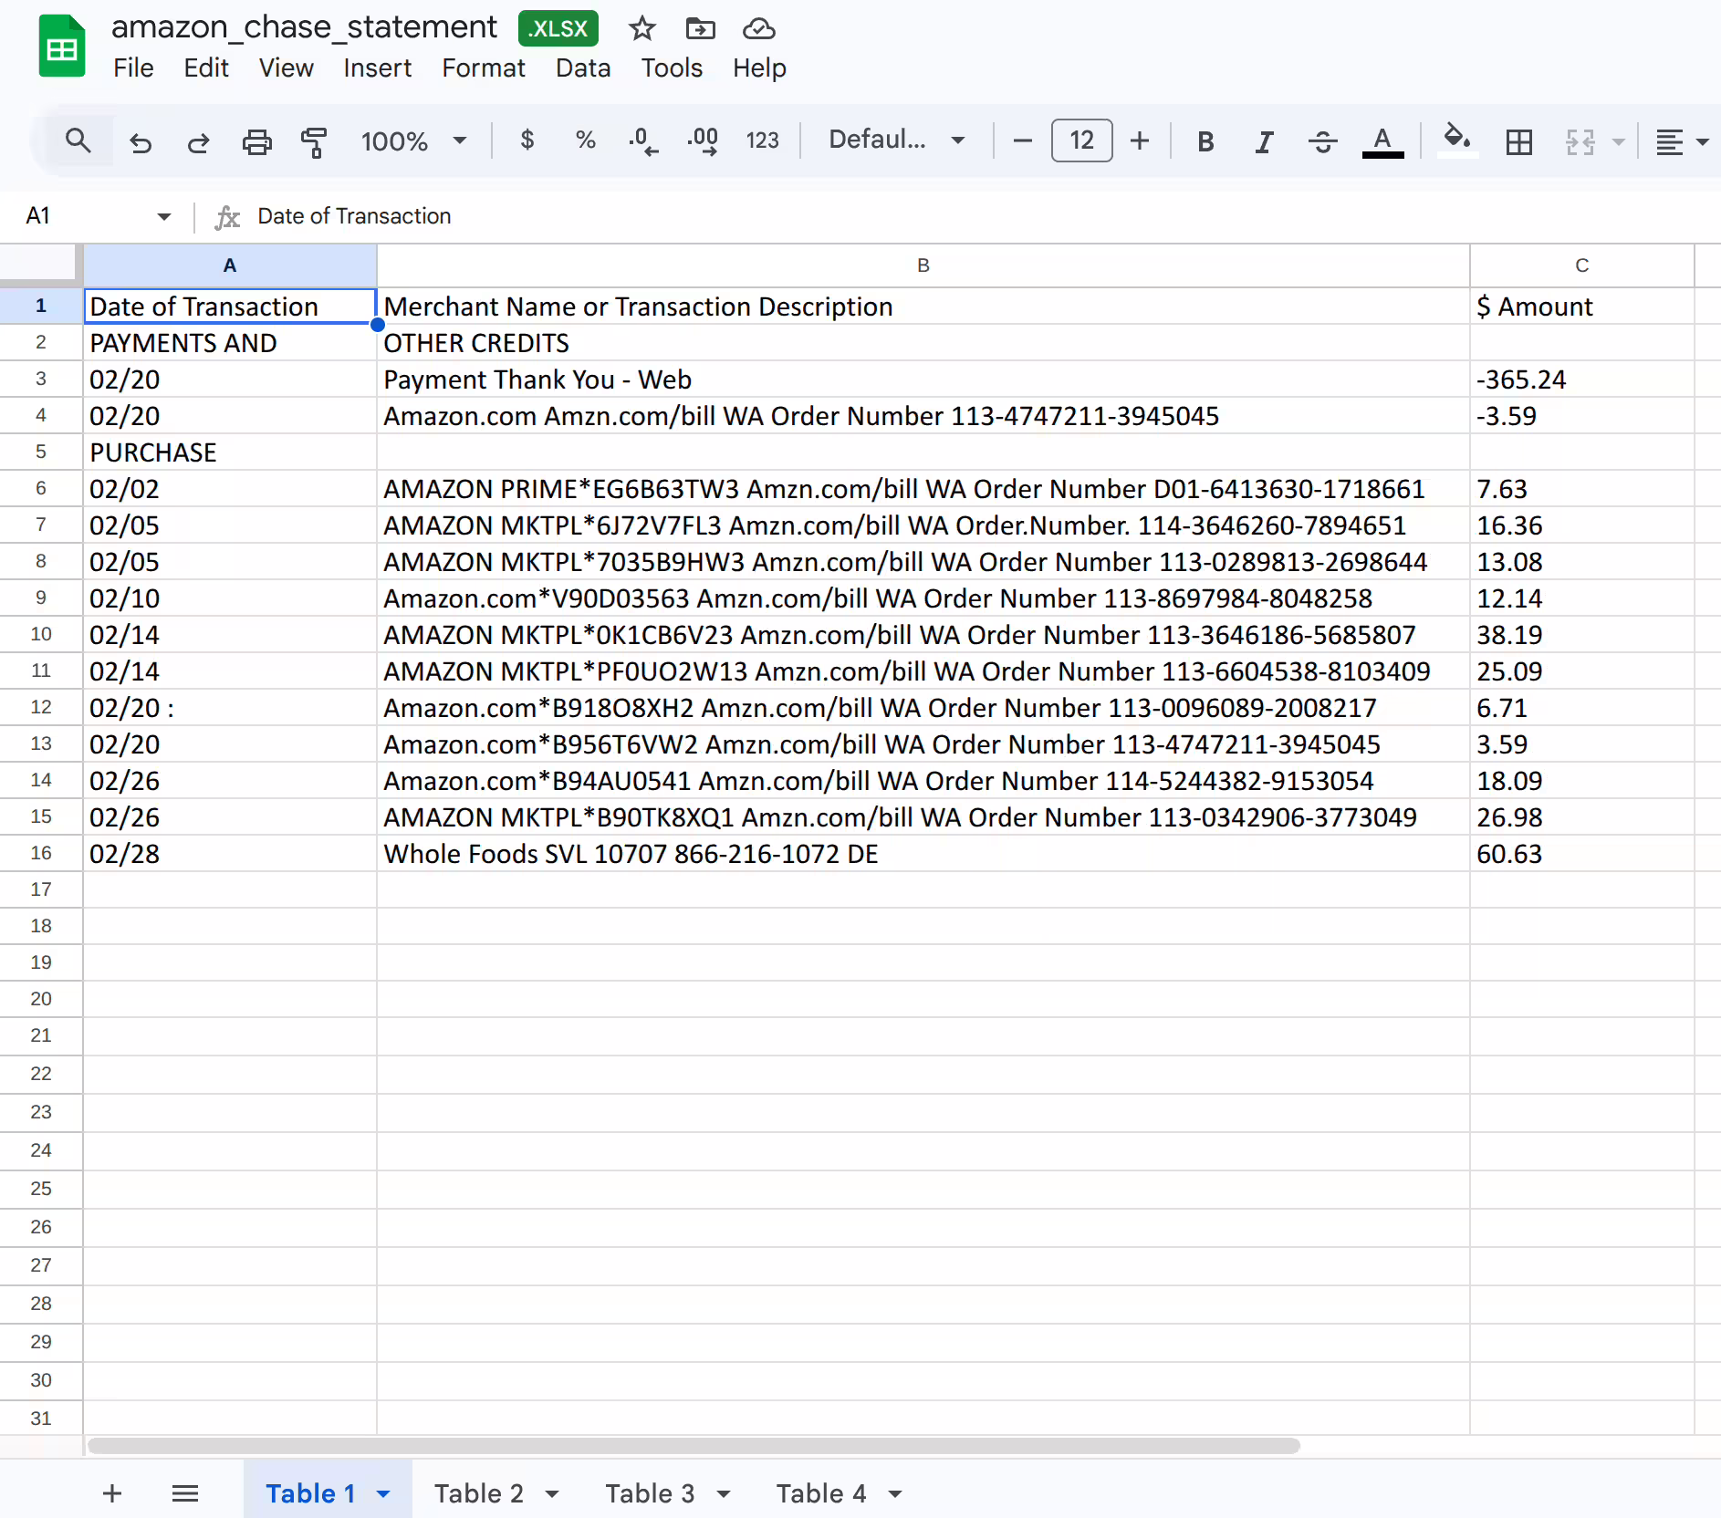Switch to the Table 3 sheet

(x=650, y=1493)
